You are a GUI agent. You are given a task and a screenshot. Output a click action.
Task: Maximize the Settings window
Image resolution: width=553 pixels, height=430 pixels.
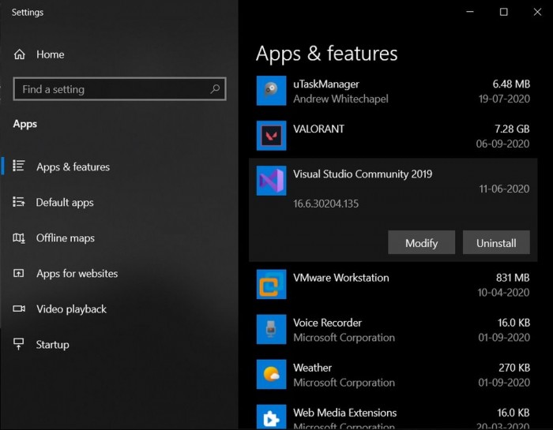[503, 12]
